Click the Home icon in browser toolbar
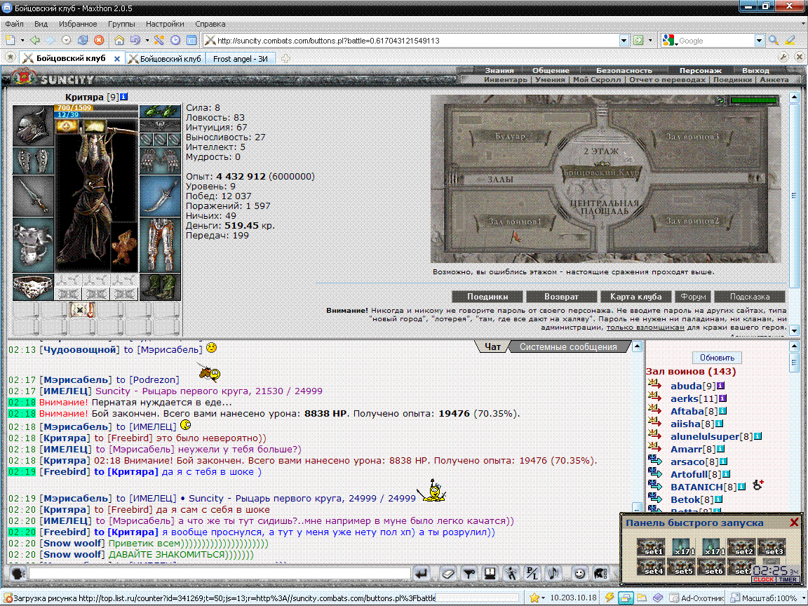Screen dimensions: 808x606 pyautogui.click(x=119, y=40)
